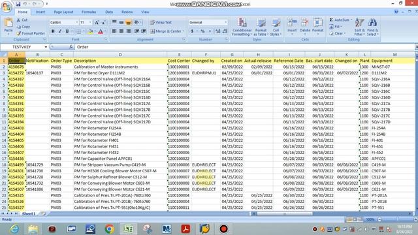This screenshot has width=418, height=235.
Task: Align text left
Action: click(114, 31)
